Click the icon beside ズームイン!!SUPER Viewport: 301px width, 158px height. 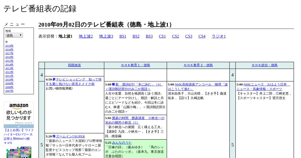point(54,136)
